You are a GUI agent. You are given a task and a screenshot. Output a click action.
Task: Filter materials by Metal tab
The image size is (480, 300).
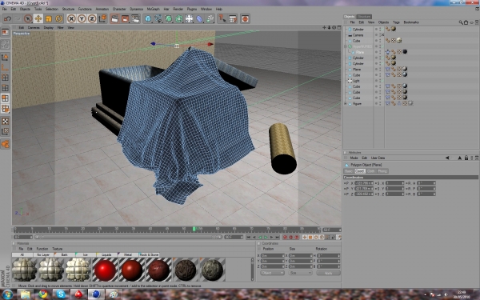pyautogui.click(x=128, y=254)
